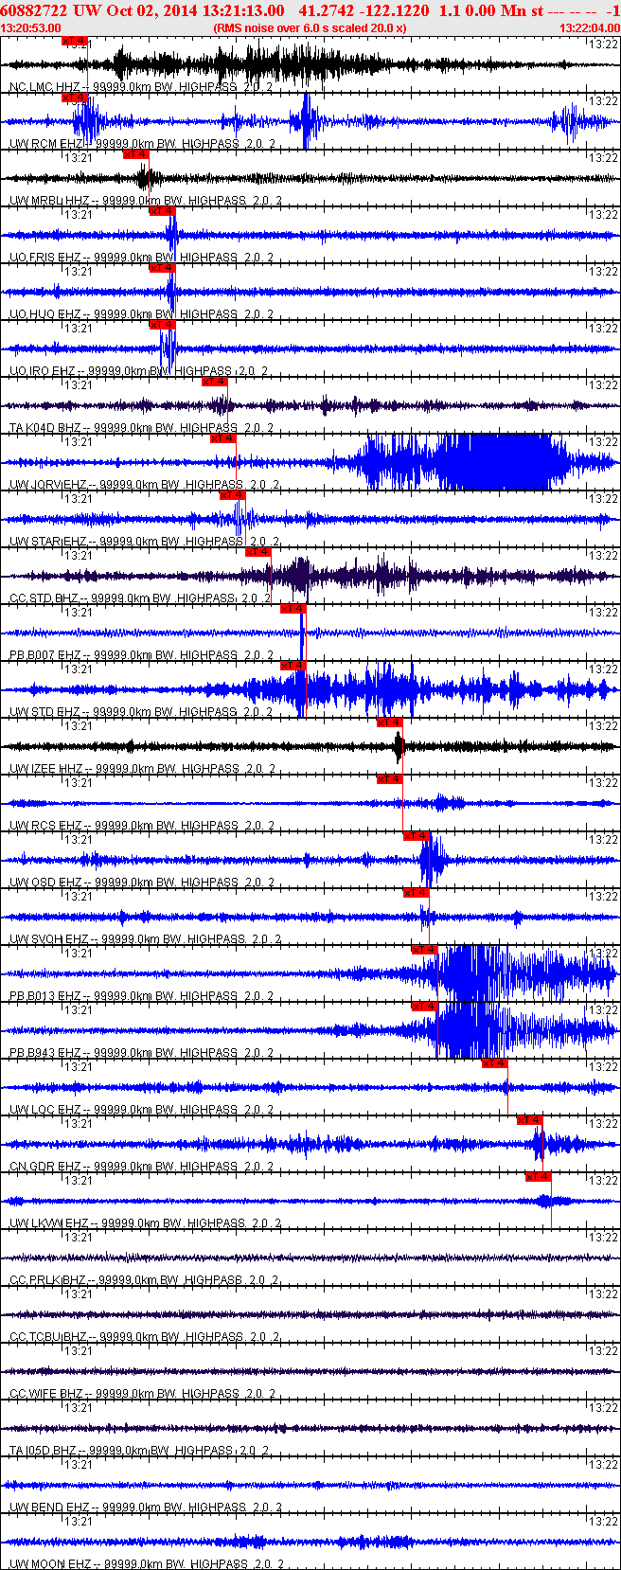Click the red pick marker on UW IZEE trace
The width and height of the screenshot is (621, 1570).
point(390,723)
